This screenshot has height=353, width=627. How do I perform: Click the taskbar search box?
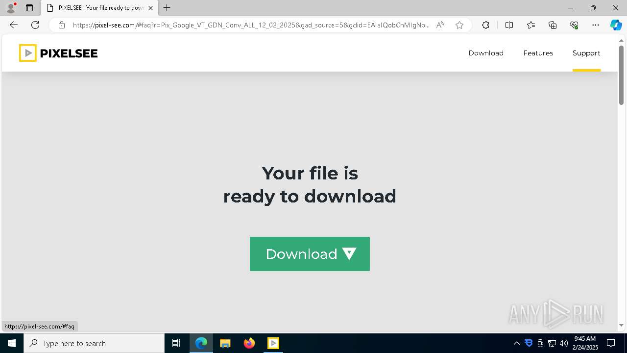click(x=94, y=343)
